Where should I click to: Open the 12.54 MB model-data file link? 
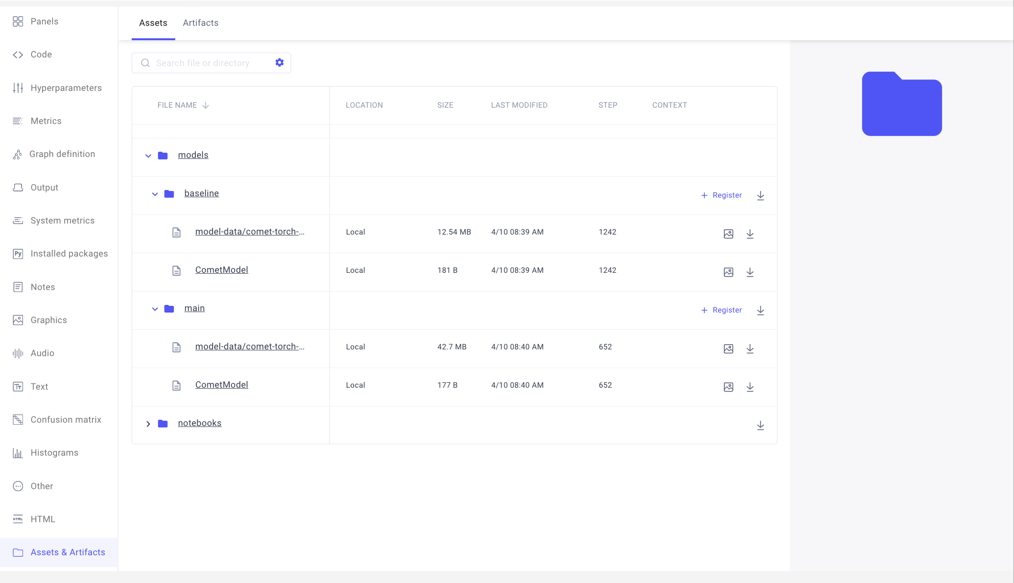(x=249, y=232)
